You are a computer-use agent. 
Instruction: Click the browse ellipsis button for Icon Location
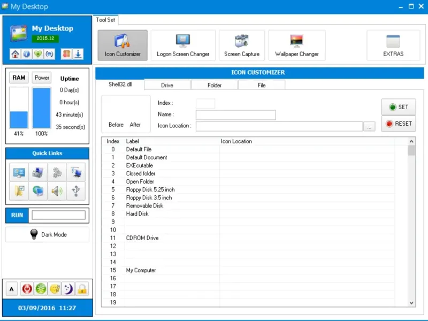(369, 127)
